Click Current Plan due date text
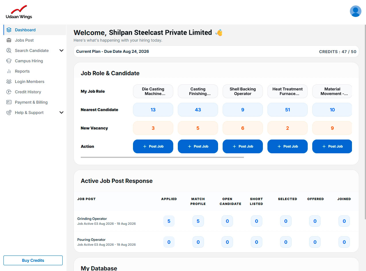This screenshot has width=366, height=271. click(x=113, y=52)
